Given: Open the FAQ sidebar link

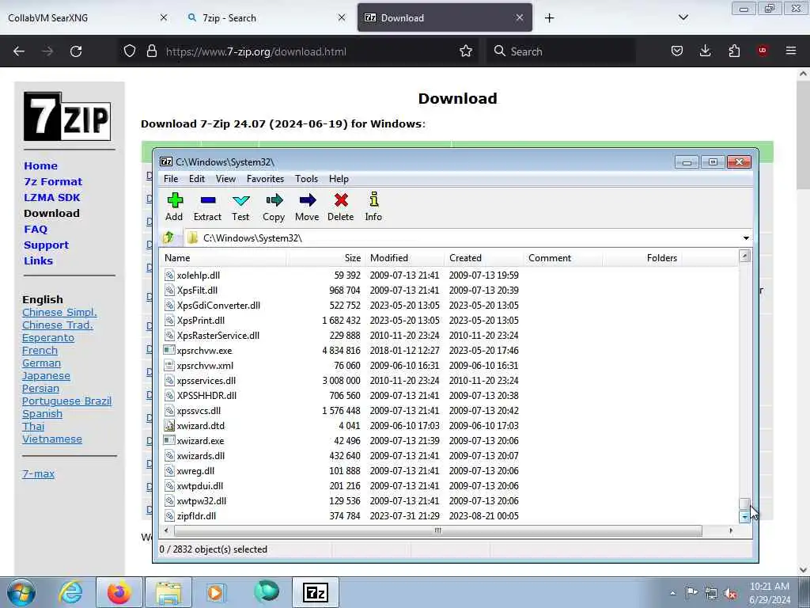Looking at the screenshot, I should coord(36,229).
